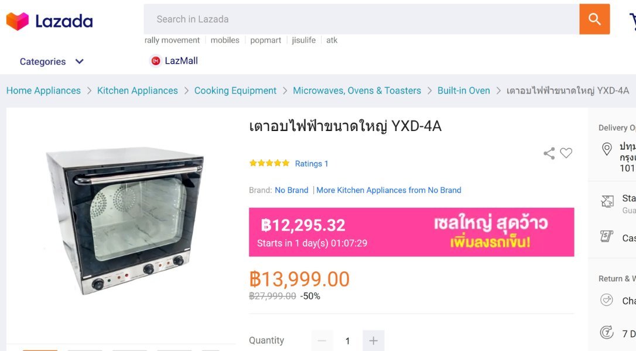Click the delivery location pin icon
The height and width of the screenshot is (351, 636).
click(x=607, y=149)
